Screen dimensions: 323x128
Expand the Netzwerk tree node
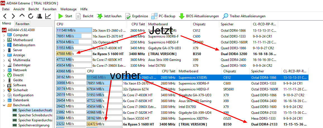tap(4, 70)
